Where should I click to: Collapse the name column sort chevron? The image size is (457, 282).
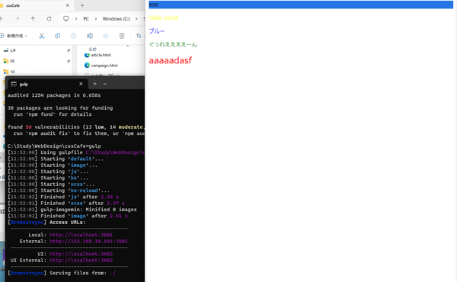pyautogui.click(x=127, y=46)
